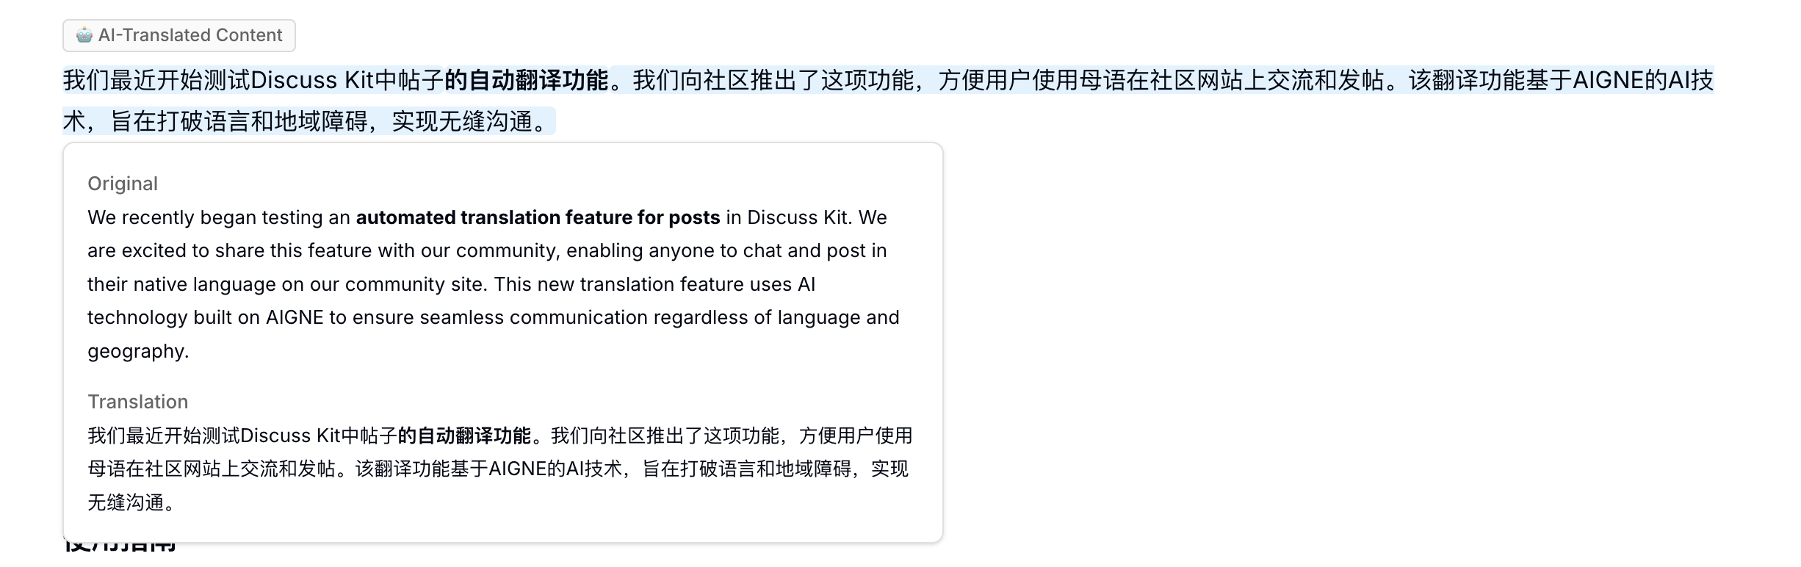Click the bold 的自动翻译功能 in the popup translation
The width and height of the screenshot is (1801, 567).
[464, 436]
